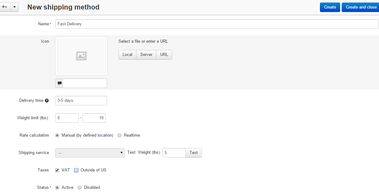Viewport: 379px width, 192px height.
Task: Switch to the URL tab for icon upload
Action: pyautogui.click(x=164, y=54)
